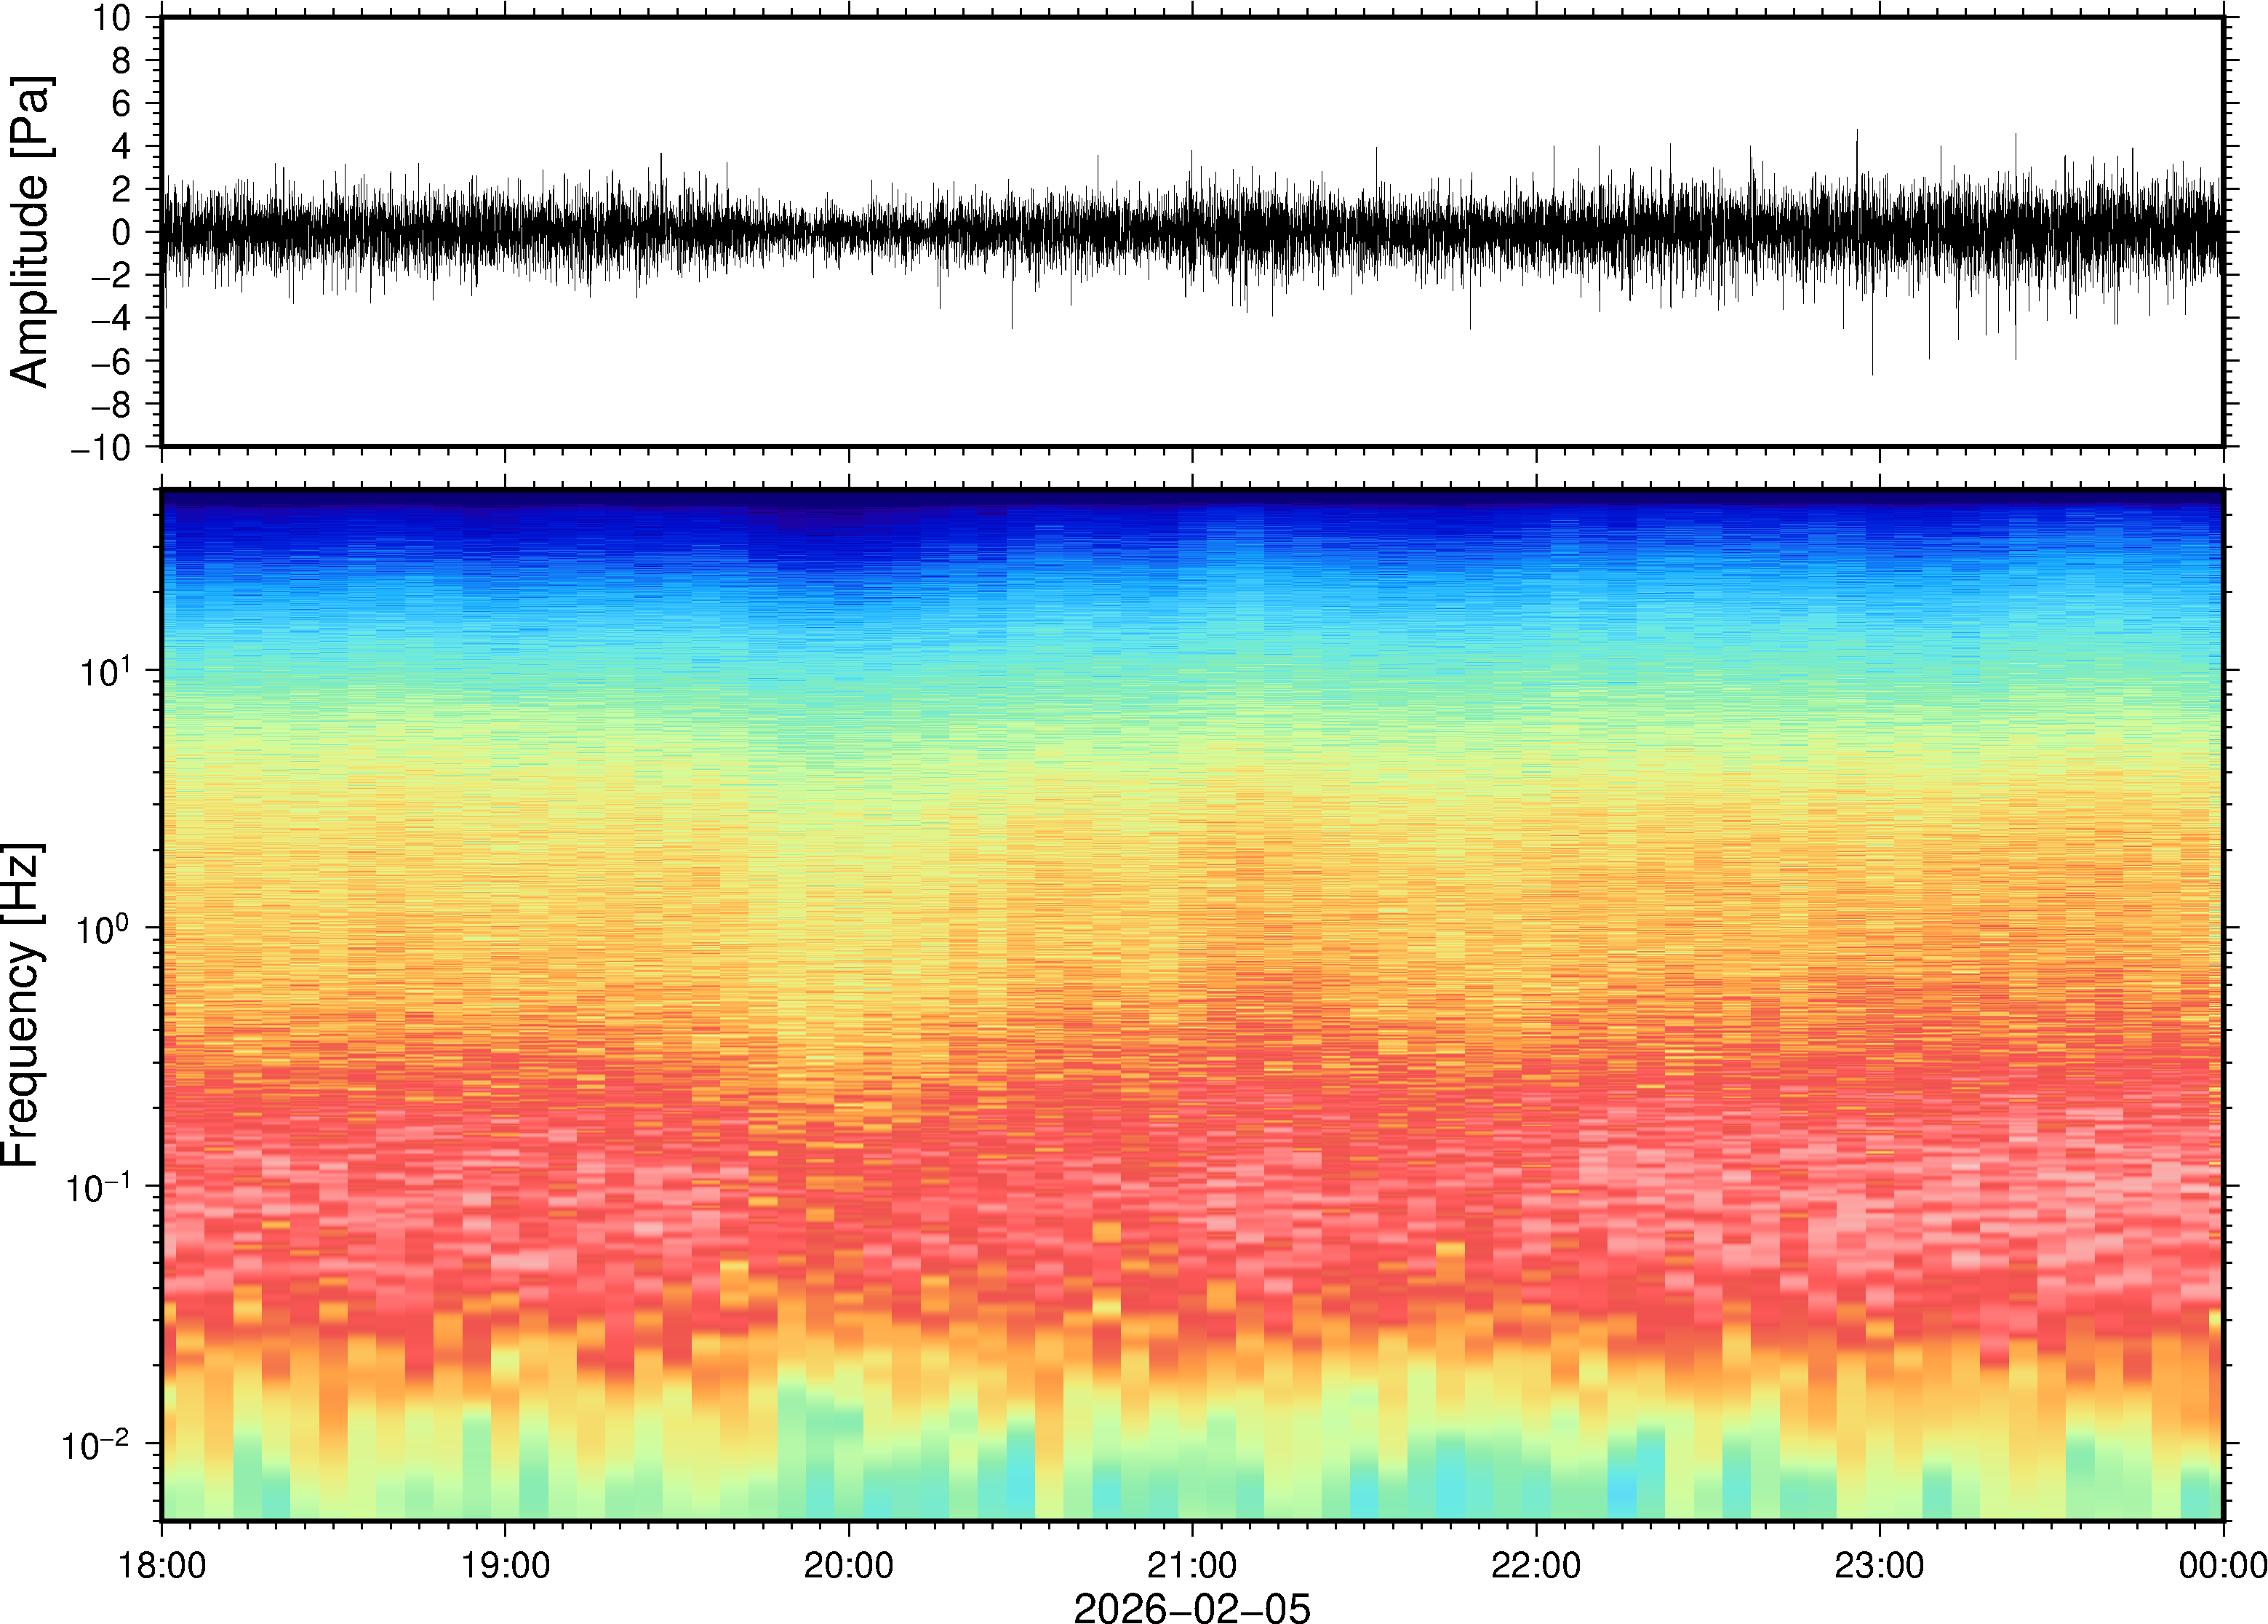Click the 19:00 time axis label
The height and width of the screenshot is (1624, 2268).
(x=505, y=1564)
